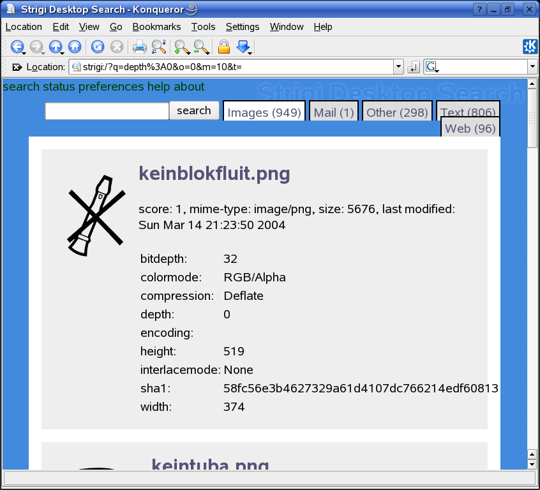Go back with the Back arrow icon
The height and width of the screenshot is (490, 540).
pos(17,47)
